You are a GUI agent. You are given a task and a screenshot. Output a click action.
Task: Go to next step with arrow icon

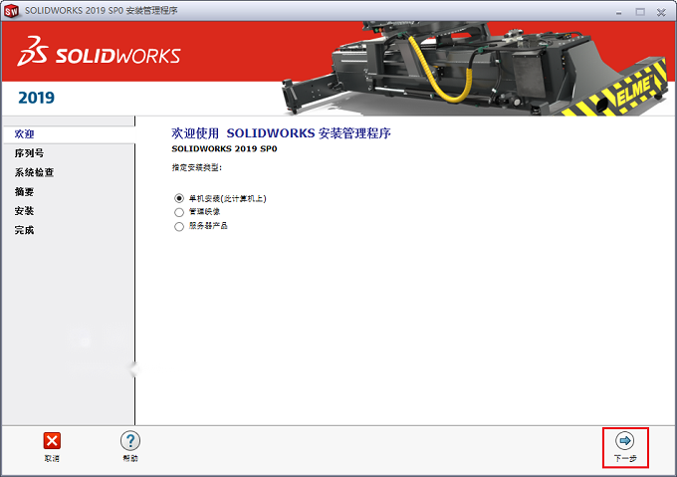625,441
